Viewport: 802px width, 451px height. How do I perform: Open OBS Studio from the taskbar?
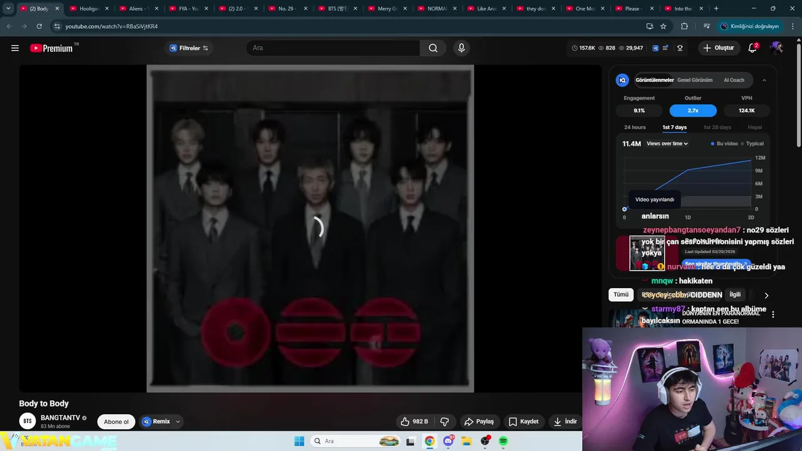pyautogui.click(x=485, y=441)
